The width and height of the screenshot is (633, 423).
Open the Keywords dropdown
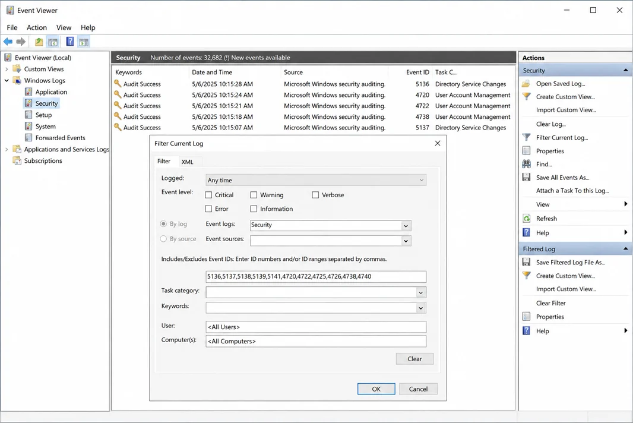click(420, 308)
